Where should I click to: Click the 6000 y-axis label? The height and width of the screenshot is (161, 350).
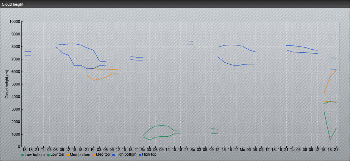click(16, 72)
